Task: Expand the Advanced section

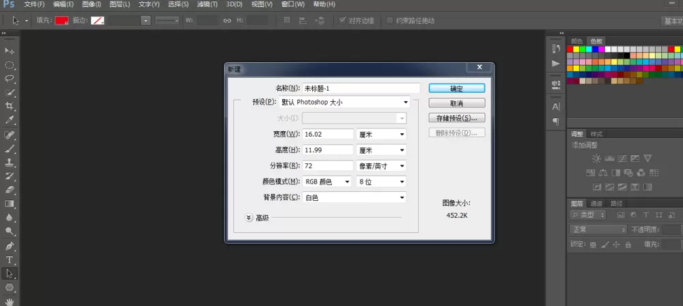Action: tap(249, 217)
